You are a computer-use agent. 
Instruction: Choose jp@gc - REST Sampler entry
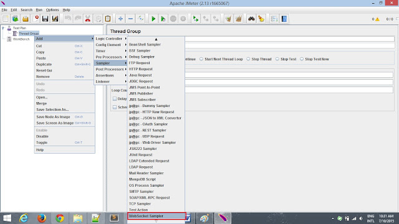(156, 130)
